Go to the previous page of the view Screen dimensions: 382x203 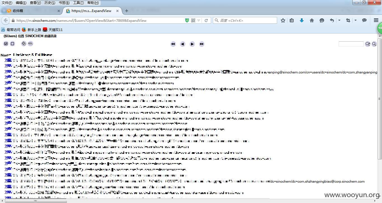tap(183, 44)
